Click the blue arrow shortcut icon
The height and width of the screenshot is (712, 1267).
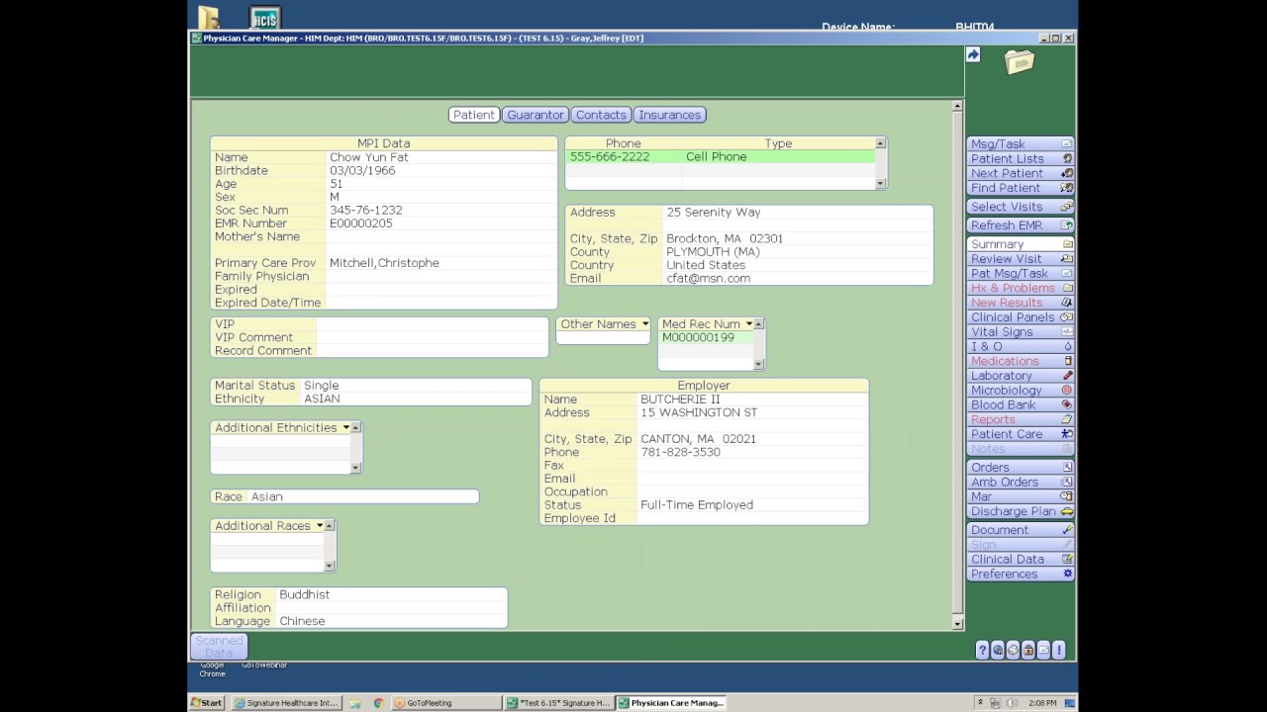[x=973, y=55]
